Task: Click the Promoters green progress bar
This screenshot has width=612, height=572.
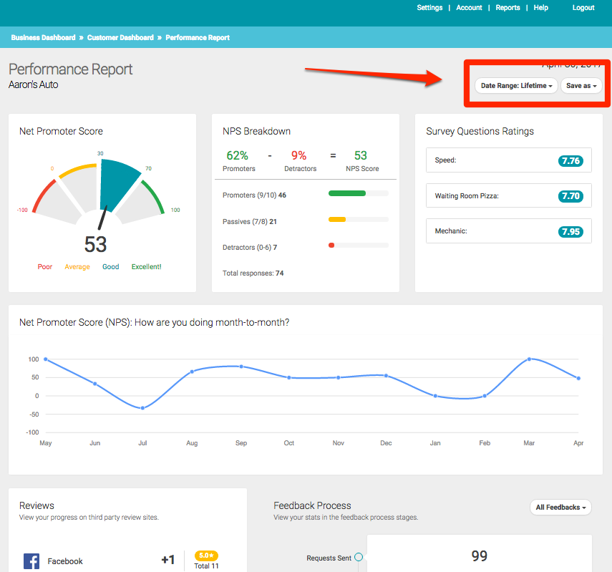Action: tap(347, 193)
